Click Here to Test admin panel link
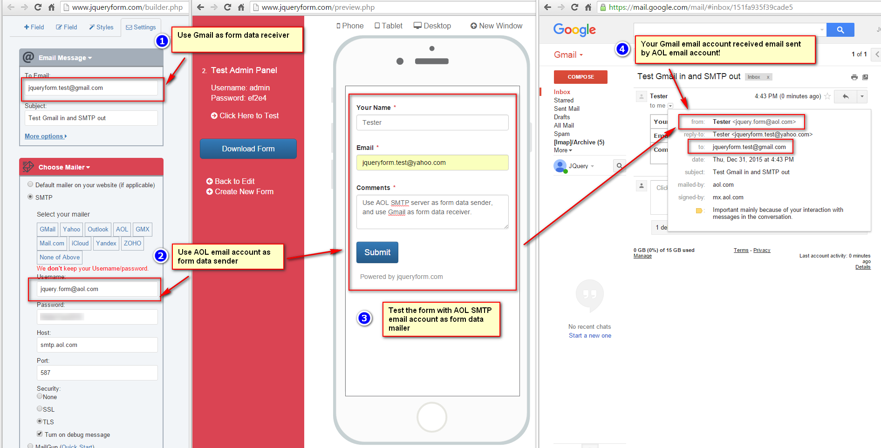Image resolution: width=881 pixels, height=448 pixels. tap(245, 116)
